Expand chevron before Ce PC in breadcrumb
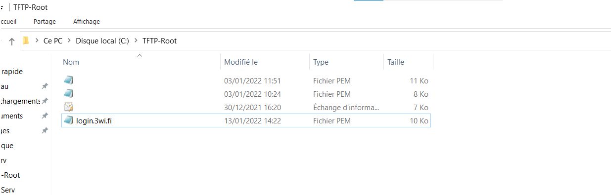 click(37, 41)
